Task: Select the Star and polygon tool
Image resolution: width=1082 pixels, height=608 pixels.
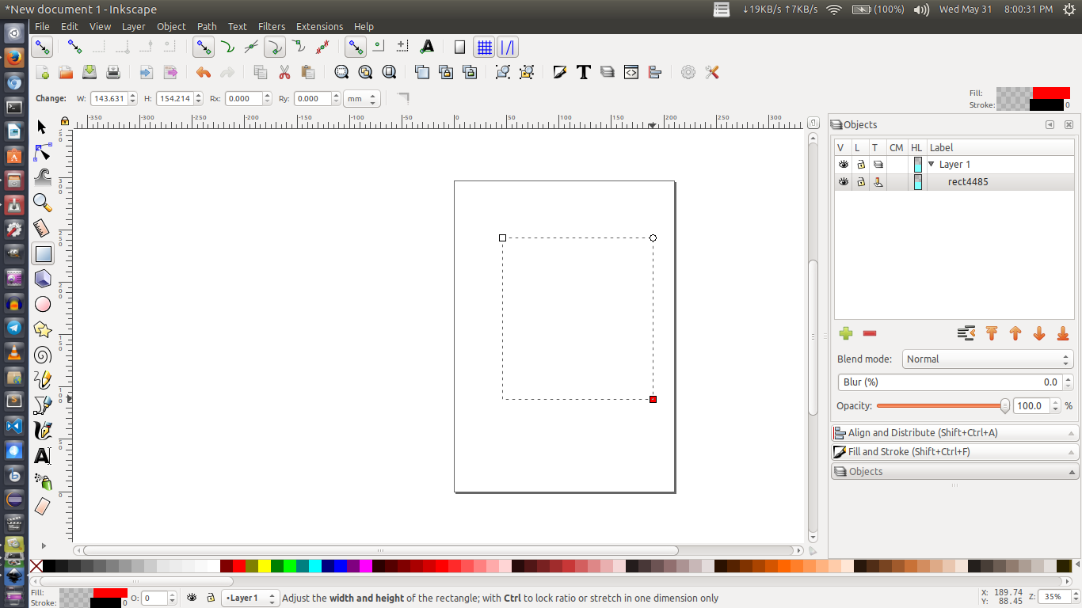Action: point(43,329)
